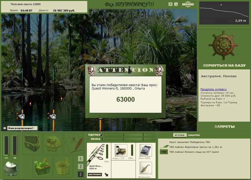Click the second fishing rod reel
Viewport: 251px width, 180px height.
52,116
